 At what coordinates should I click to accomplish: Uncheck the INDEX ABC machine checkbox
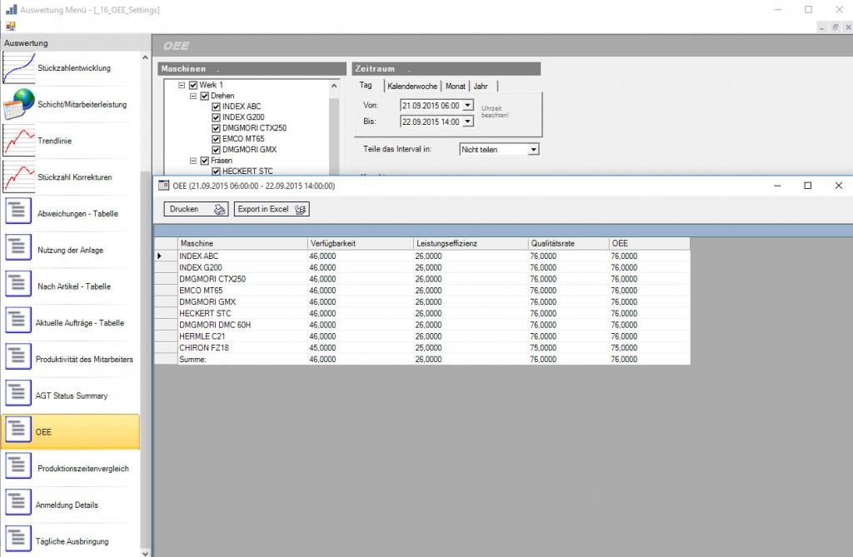click(217, 107)
